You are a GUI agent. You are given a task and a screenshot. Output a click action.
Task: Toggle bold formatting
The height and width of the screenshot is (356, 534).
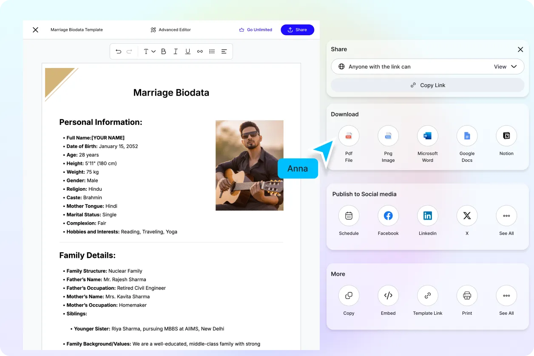point(163,51)
